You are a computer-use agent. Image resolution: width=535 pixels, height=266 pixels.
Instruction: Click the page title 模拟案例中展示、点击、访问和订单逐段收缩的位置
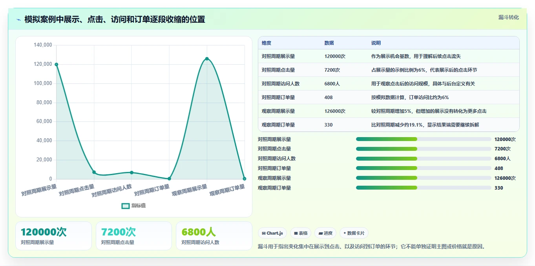click(115, 20)
